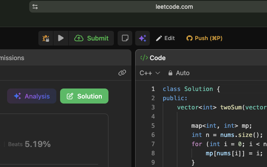Viewport: 267px width, 167px height.
Task: Click code line number 1
Action: coord(153,89)
